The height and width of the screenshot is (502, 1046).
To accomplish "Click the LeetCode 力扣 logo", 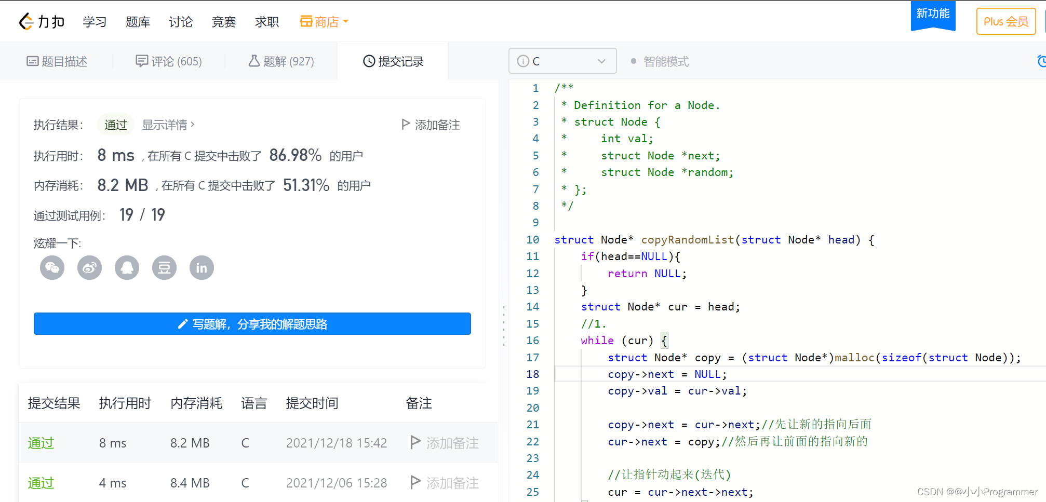I will tap(42, 22).
